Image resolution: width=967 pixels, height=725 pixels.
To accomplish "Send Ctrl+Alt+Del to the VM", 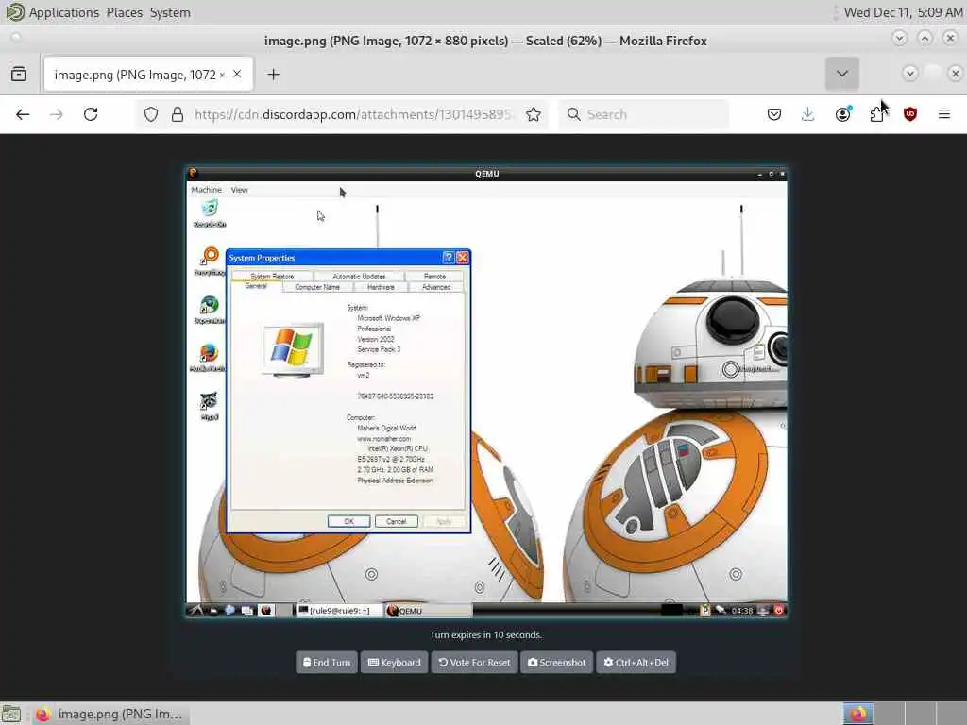I will pyautogui.click(x=636, y=662).
